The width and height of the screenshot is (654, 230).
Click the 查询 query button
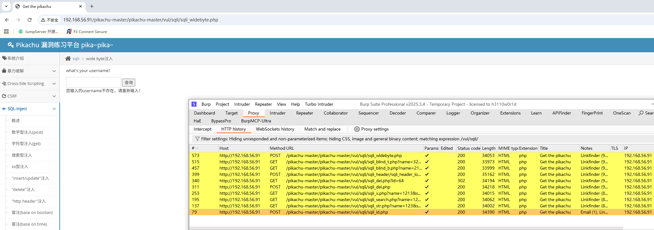tap(129, 82)
